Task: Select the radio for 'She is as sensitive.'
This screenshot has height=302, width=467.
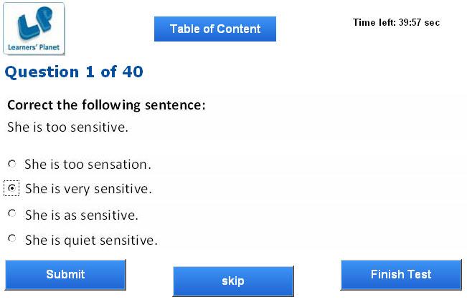Action: [x=12, y=213]
